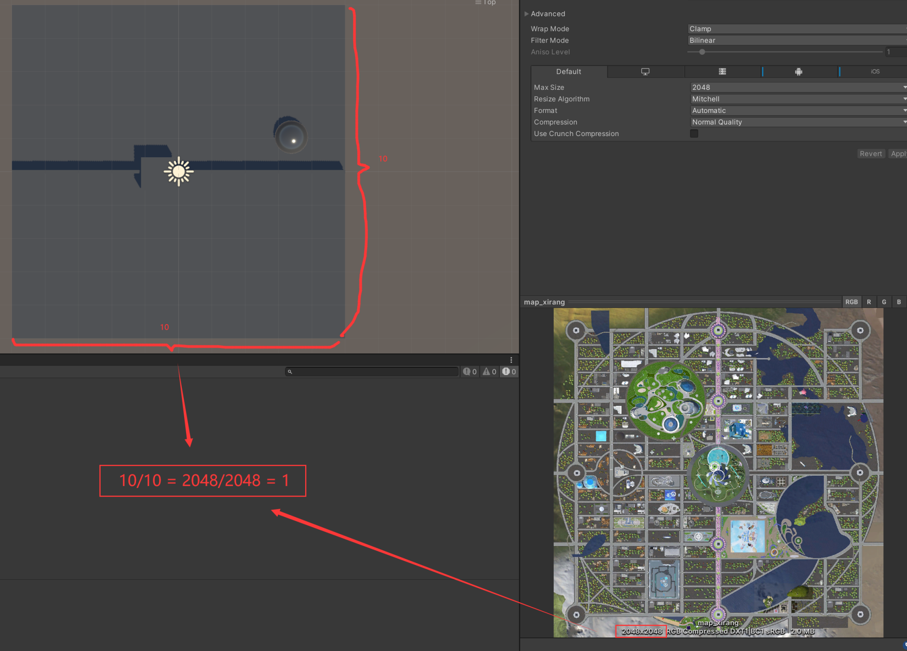Click the Aniso Level slider handle
This screenshot has height=651, width=907.
click(x=702, y=52)
